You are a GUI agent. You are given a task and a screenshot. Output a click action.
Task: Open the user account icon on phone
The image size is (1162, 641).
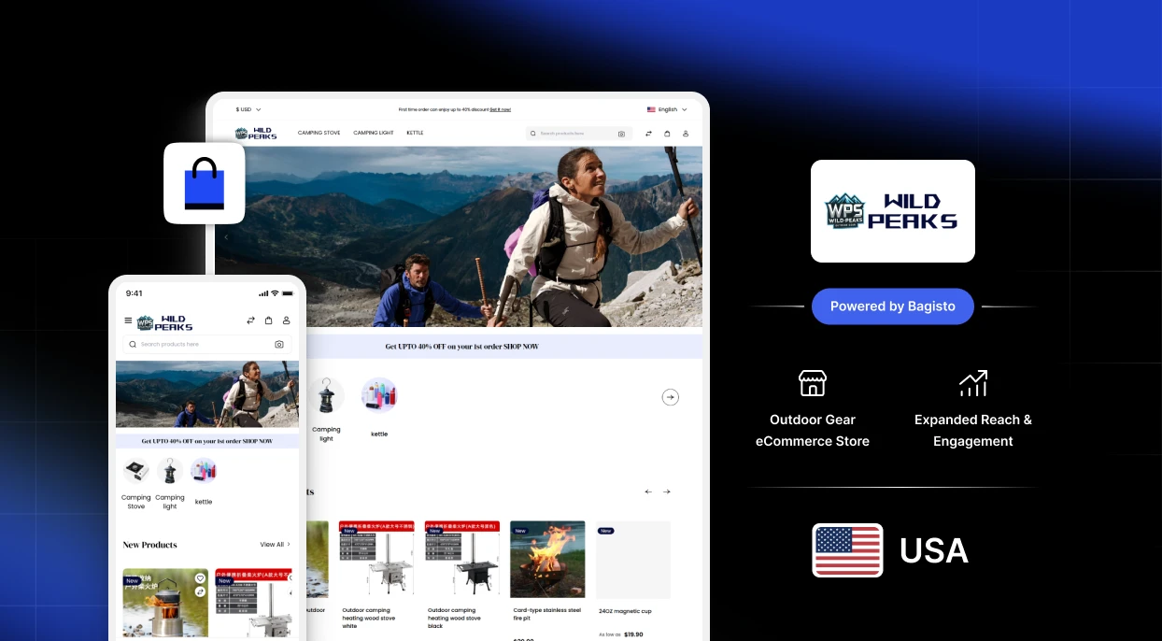tap(287, 320)
